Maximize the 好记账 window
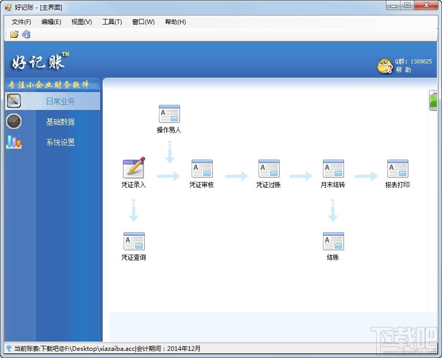This screenshot has width=442, height=358. (407, 5)
